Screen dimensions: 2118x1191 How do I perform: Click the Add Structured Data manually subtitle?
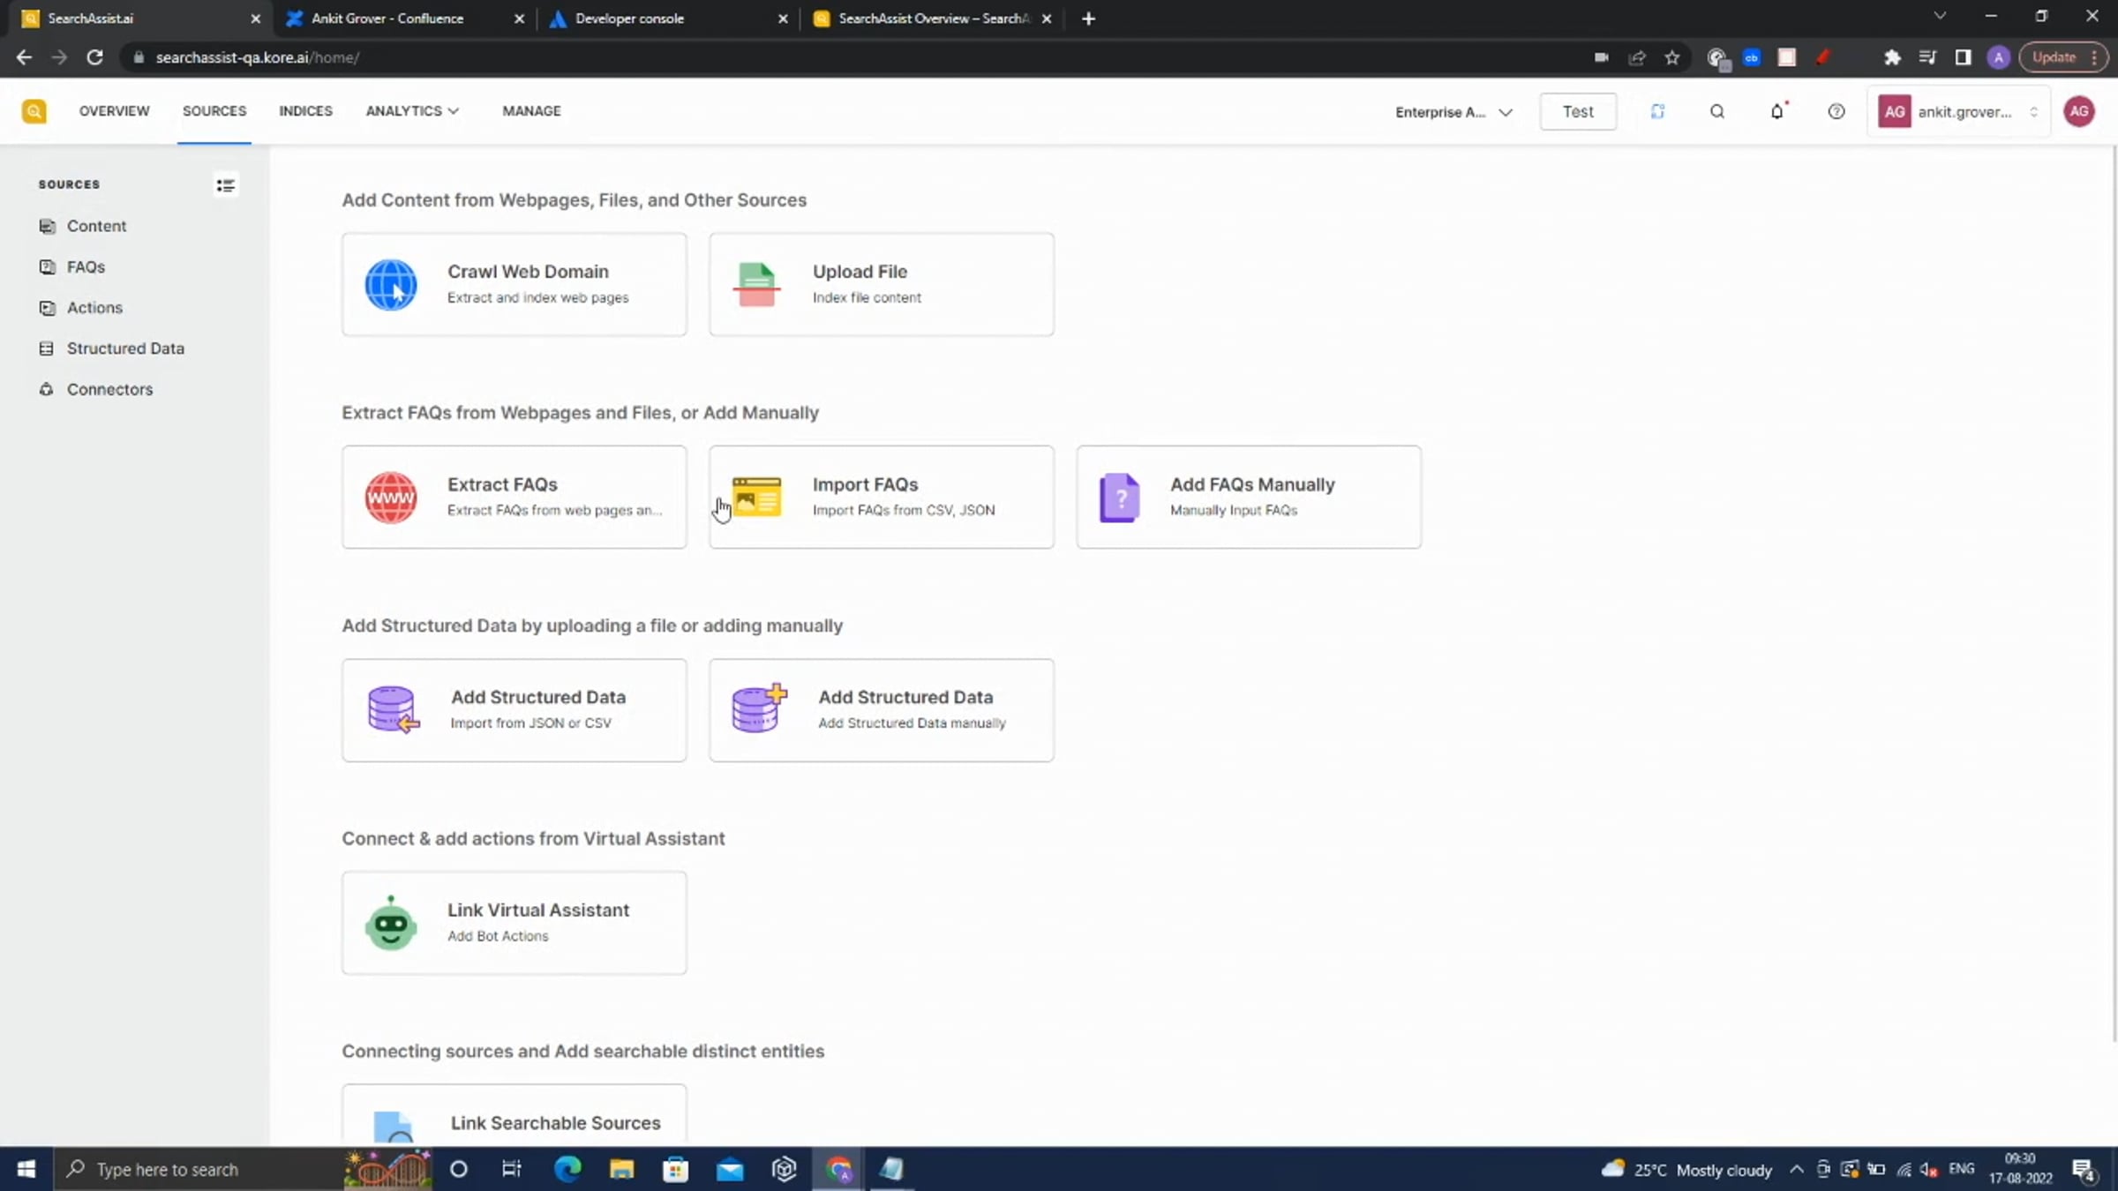pyautogui.click(x=912, y=723)
